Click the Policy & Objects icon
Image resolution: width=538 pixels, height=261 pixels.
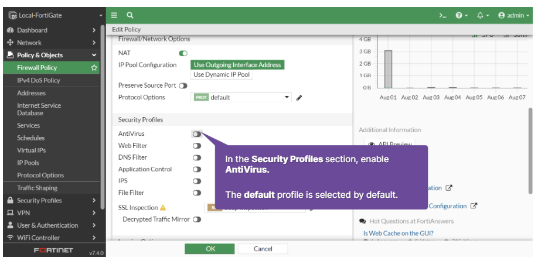coord(11,55)
